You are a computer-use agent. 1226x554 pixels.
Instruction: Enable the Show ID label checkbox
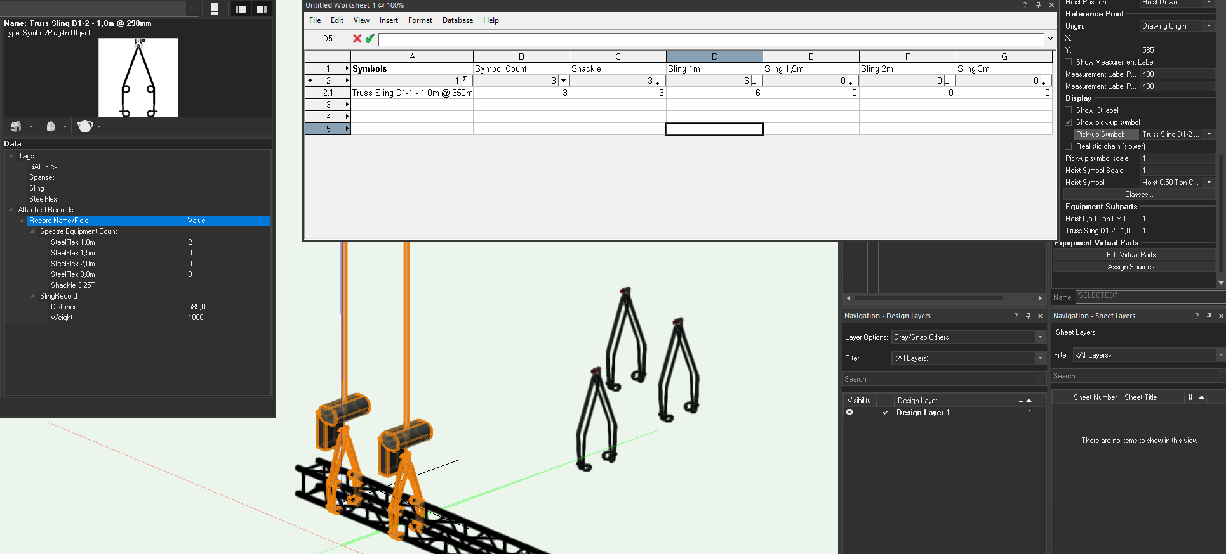pyautogui.click(x=1069, y=110)
